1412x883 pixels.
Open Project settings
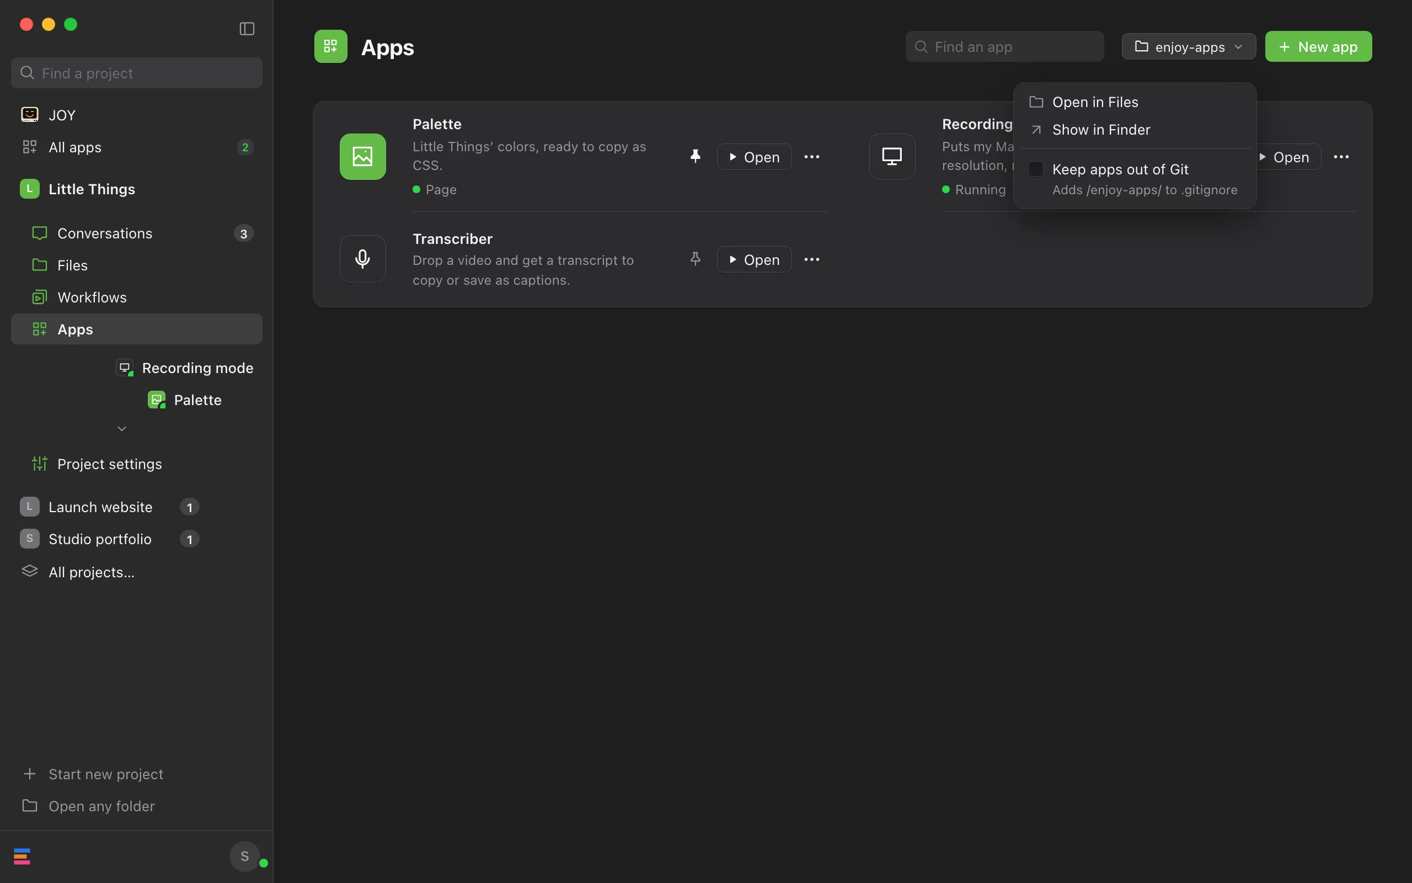click(x=137, y=464)
